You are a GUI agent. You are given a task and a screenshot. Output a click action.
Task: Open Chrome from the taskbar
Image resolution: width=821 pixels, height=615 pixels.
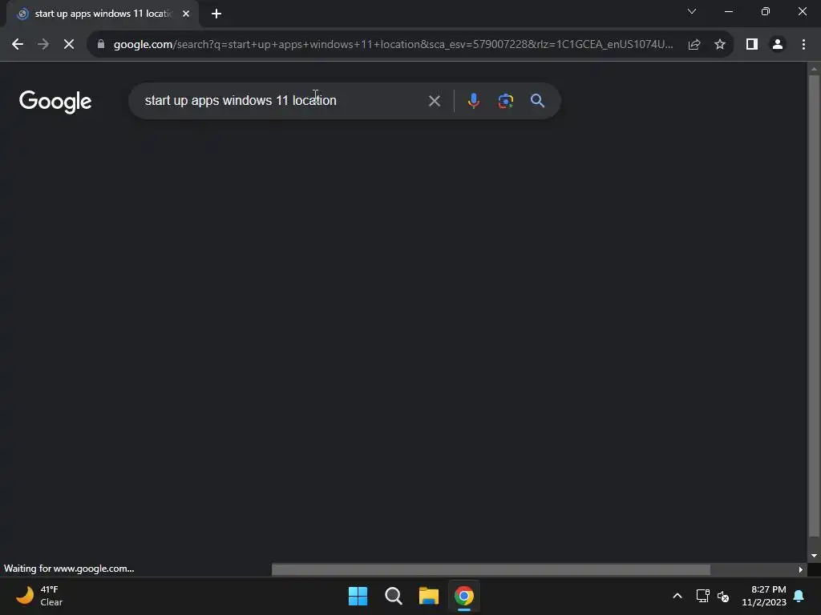[x=464, y=596]
